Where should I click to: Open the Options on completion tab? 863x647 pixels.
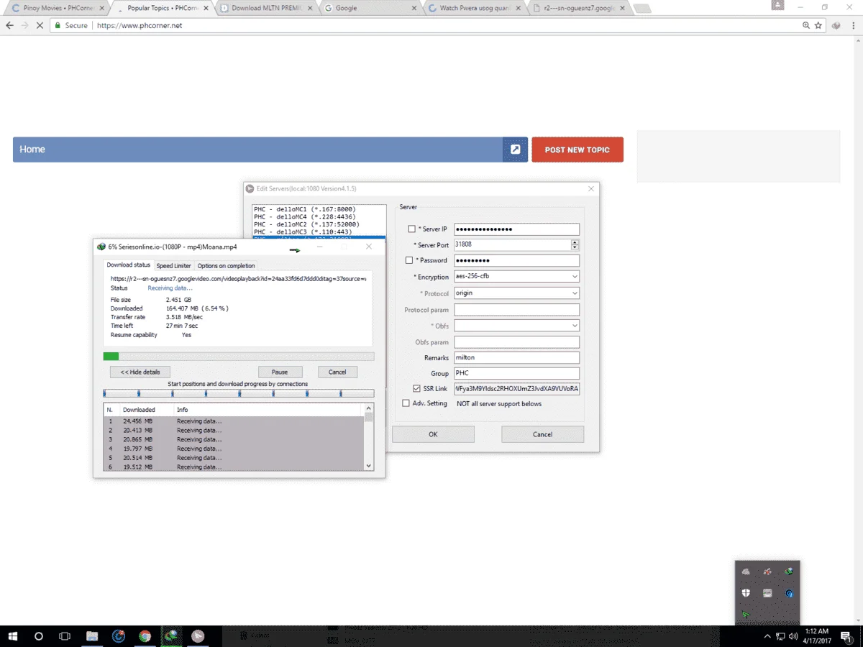pyautogui.click(x=227, y=266)
